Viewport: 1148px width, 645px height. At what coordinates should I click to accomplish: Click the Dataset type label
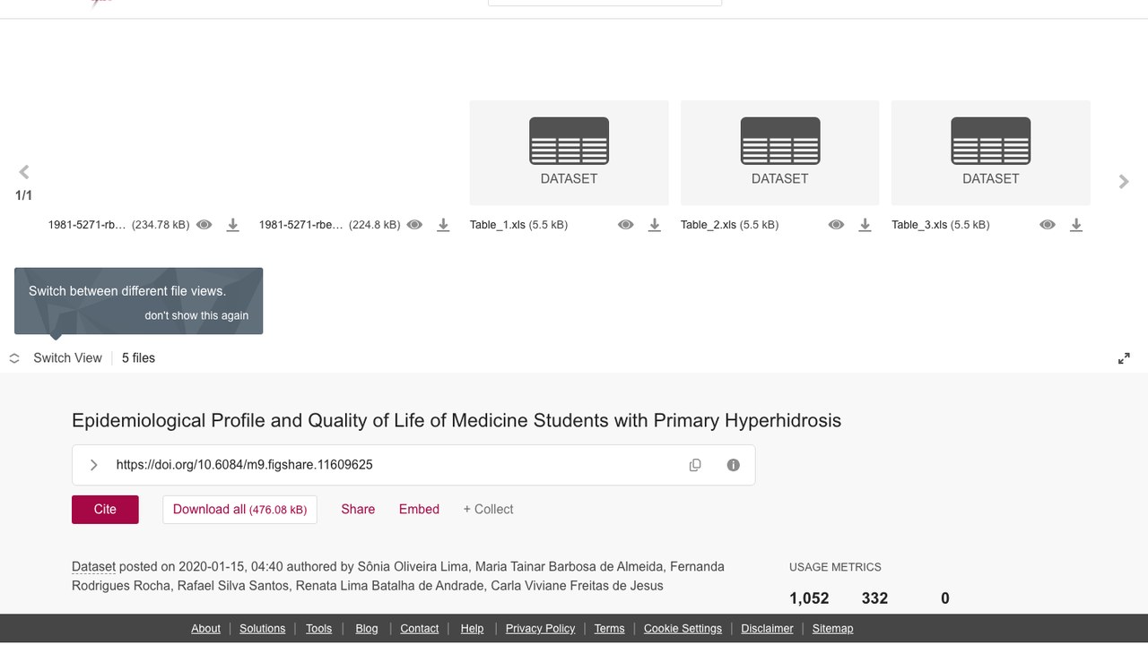point(93,566)
